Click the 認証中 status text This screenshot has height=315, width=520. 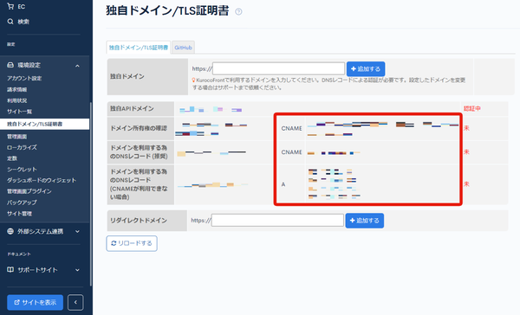pos(472,109)
